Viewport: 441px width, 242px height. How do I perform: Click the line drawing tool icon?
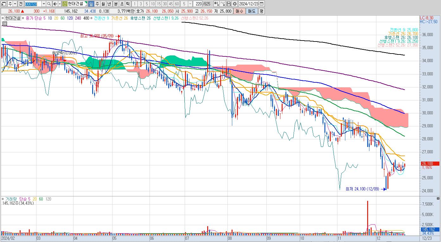[x=223, y=4]
